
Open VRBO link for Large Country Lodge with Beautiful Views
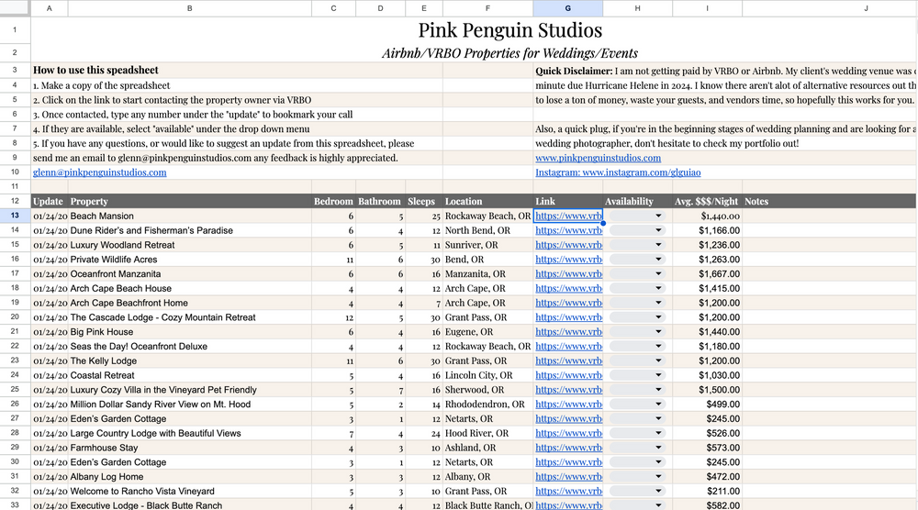568,433
